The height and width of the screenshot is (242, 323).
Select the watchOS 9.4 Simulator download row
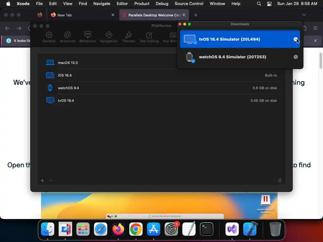(240, 57)
